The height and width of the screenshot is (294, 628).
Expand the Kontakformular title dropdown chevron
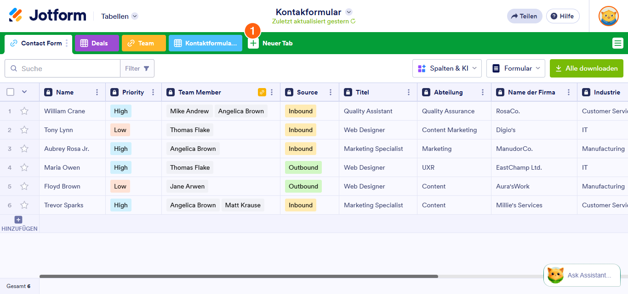[x=349, y=12]
